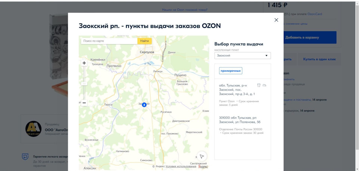This screenshot has width=359, height=171.
Task: Click the Найти search button
Action: [x=144, y=41]
